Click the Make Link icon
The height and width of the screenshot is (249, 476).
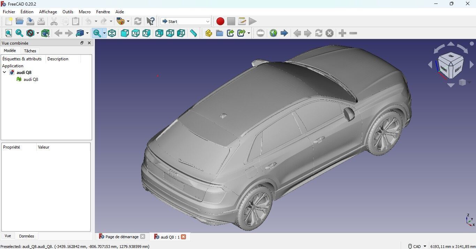(x=230, y=33)
